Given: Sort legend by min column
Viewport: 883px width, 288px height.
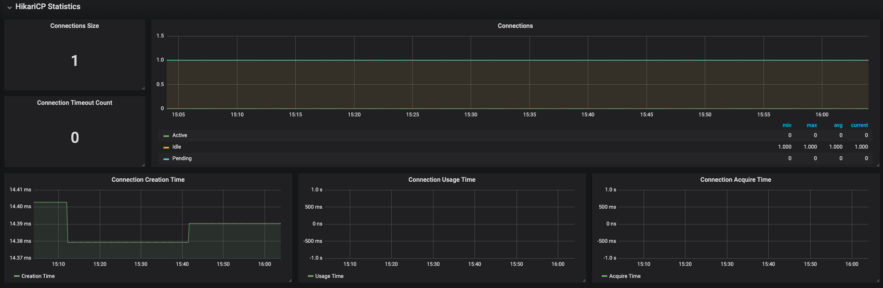Looking at the screenshot, I should click(787, 125).
